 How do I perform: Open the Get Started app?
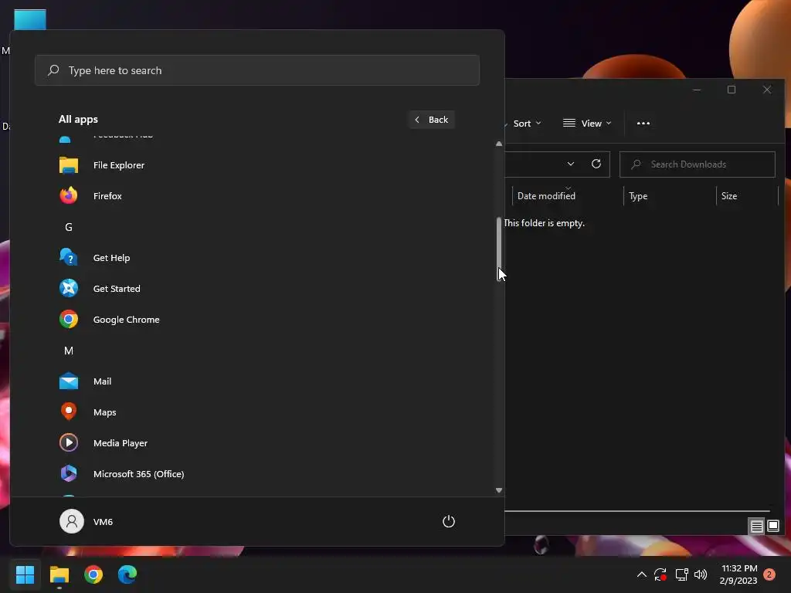(257, 289)
